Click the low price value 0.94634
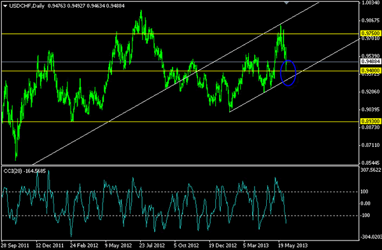This screenshot has width=382, height=250. (95, 6)
